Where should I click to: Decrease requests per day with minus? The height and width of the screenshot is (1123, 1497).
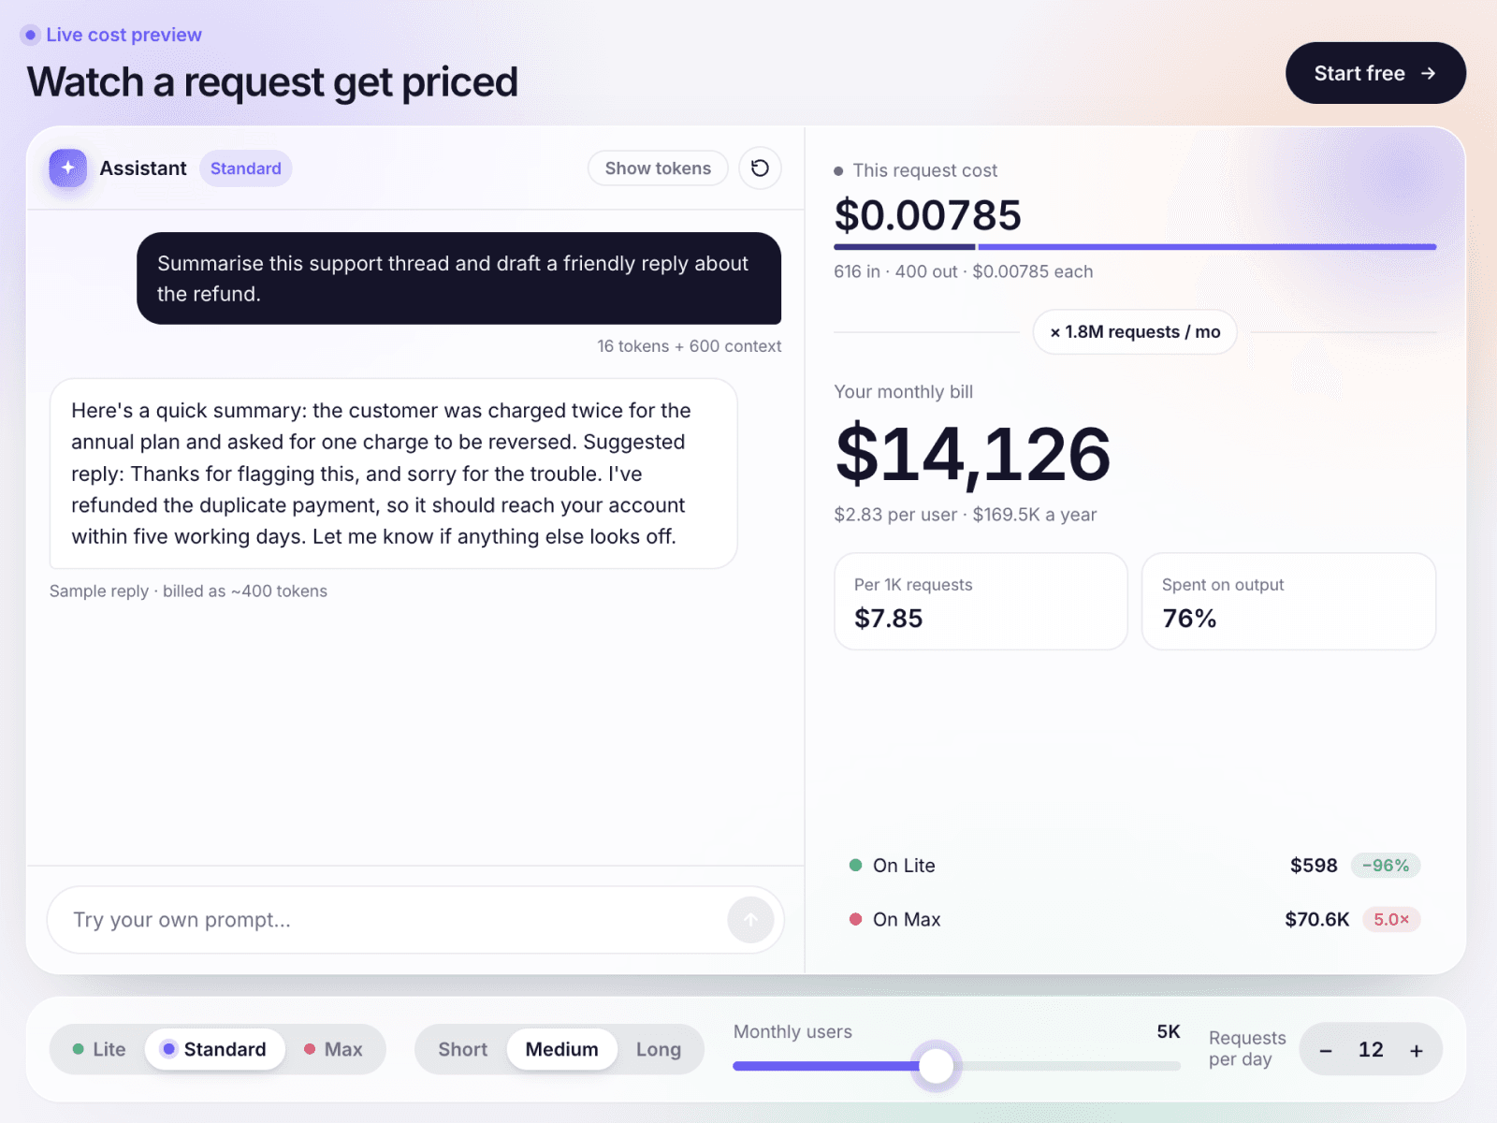[1326, 1050]
